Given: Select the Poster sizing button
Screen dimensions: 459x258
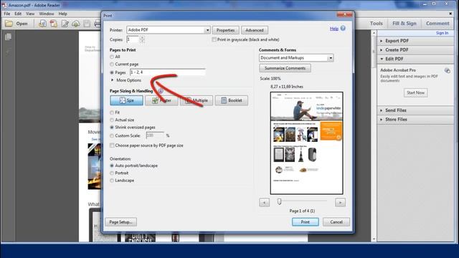Looking at the screenshot, I should [161, 100].
